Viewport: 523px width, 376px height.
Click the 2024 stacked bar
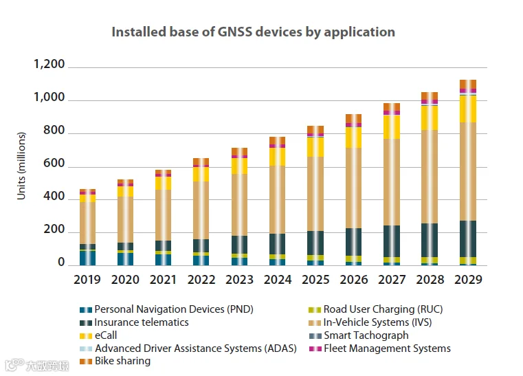tap(278, 201)
